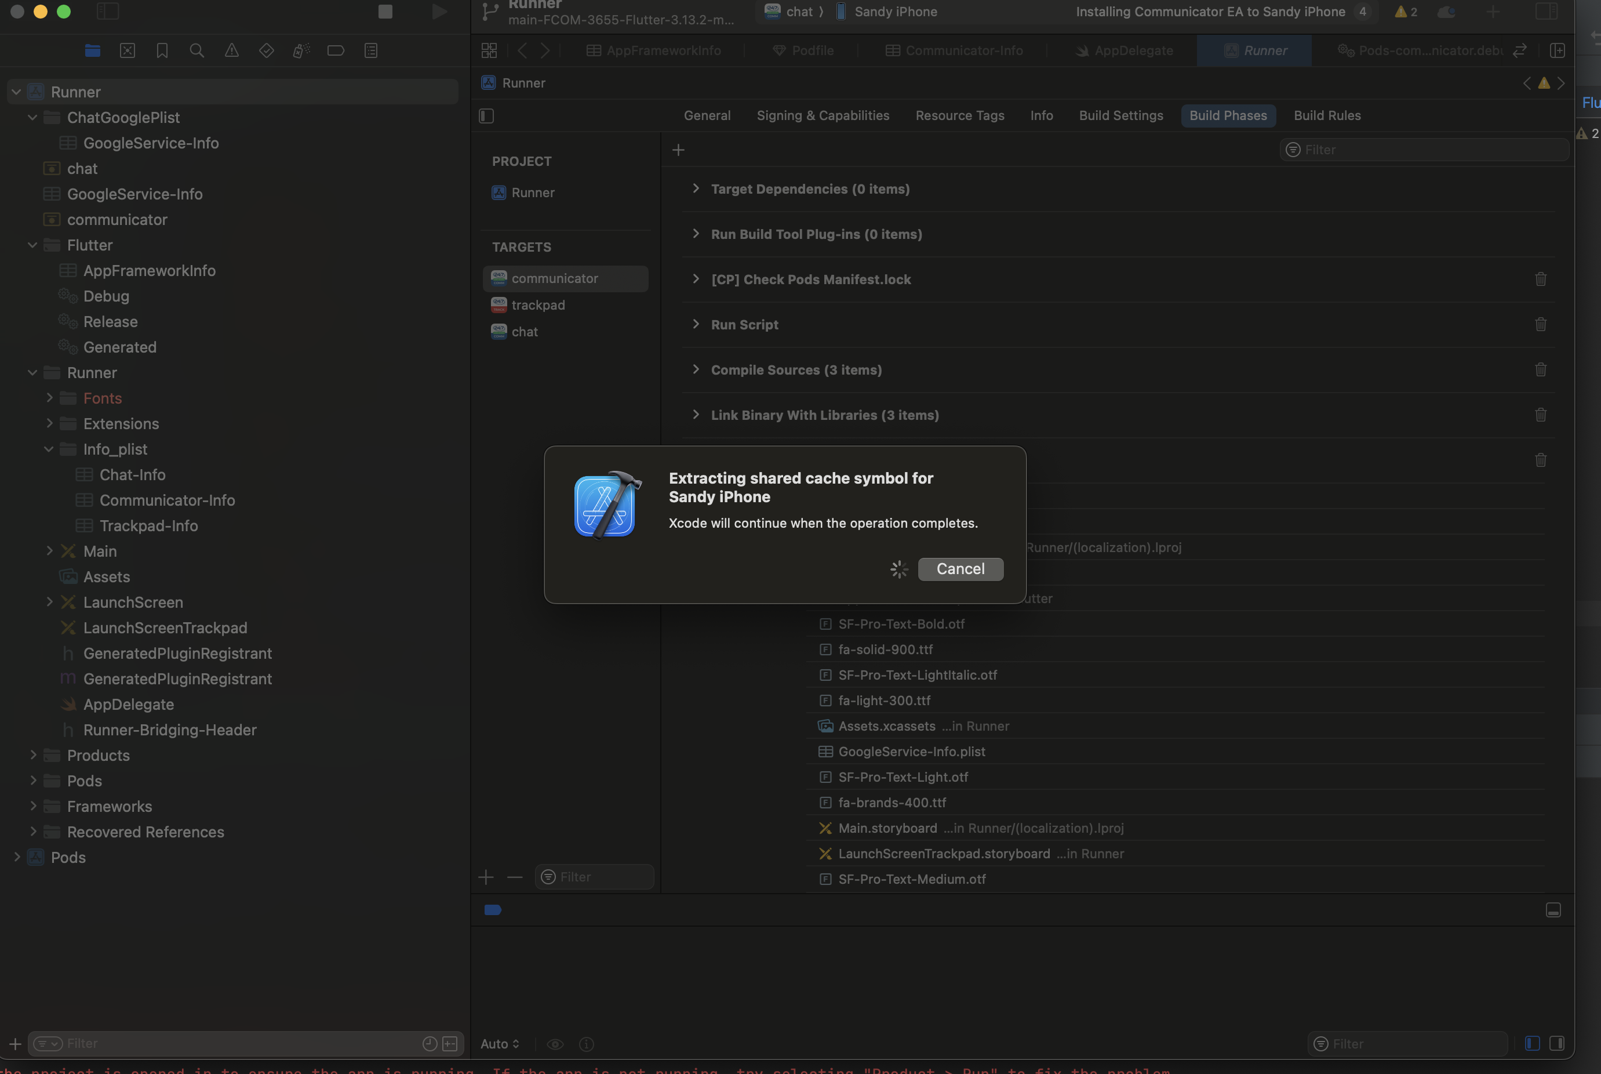This screenshot has width=1601, height=1074.
Task: Remove the selected target with the minus button
Action: pyautogui.click(x=515, y=877)
